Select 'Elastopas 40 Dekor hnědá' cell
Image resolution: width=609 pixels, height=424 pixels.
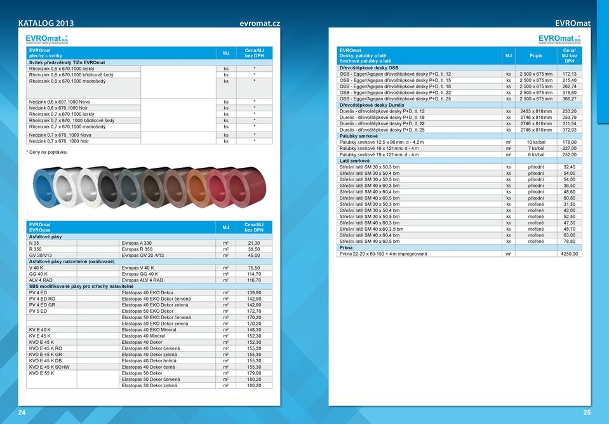pyautogui.click(x=168, y=360)
